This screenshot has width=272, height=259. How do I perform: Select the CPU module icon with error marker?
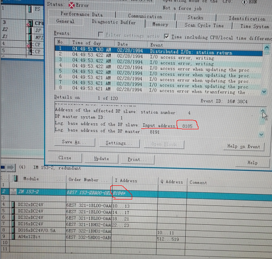click(x=30, y=24)
